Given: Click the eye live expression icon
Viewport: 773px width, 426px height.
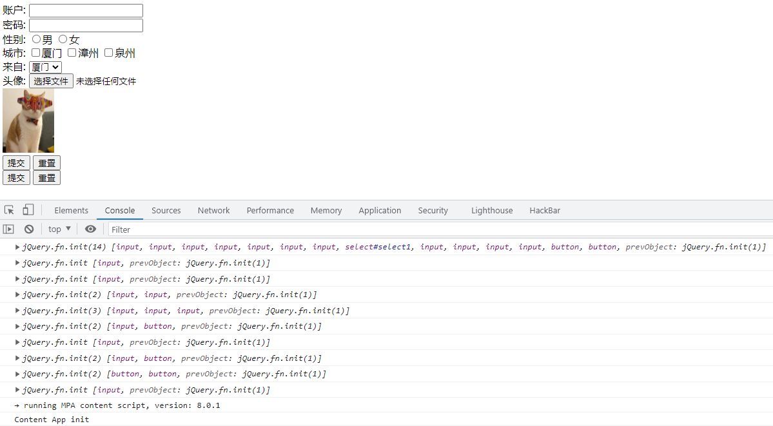Looking at the screenshot, I should click(x=90, y=229).
